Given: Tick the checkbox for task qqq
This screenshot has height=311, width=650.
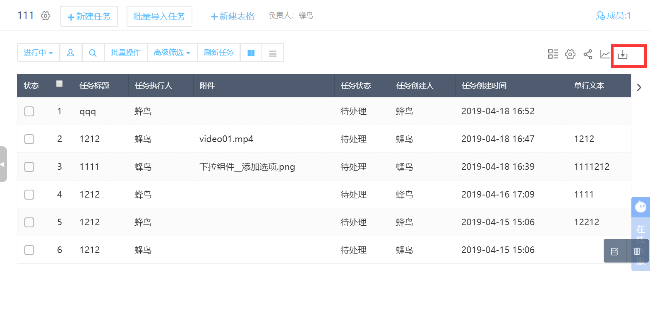Looking at the screenshot, I should click(29, 111).
